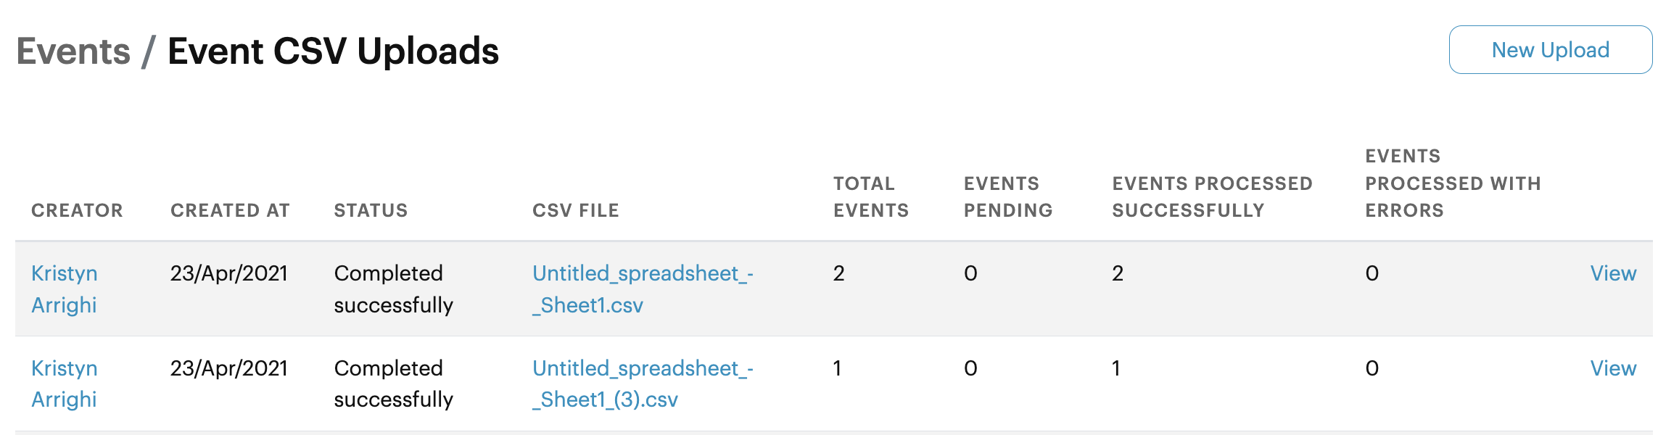Click first row's Completed successfully status
Image resolution: width=1658 pixels, height=435 pixels.
click(x=394, y=289)
